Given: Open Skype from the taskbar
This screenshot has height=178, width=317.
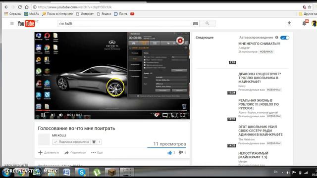Looking at the screenshot, I should (82, 172).
